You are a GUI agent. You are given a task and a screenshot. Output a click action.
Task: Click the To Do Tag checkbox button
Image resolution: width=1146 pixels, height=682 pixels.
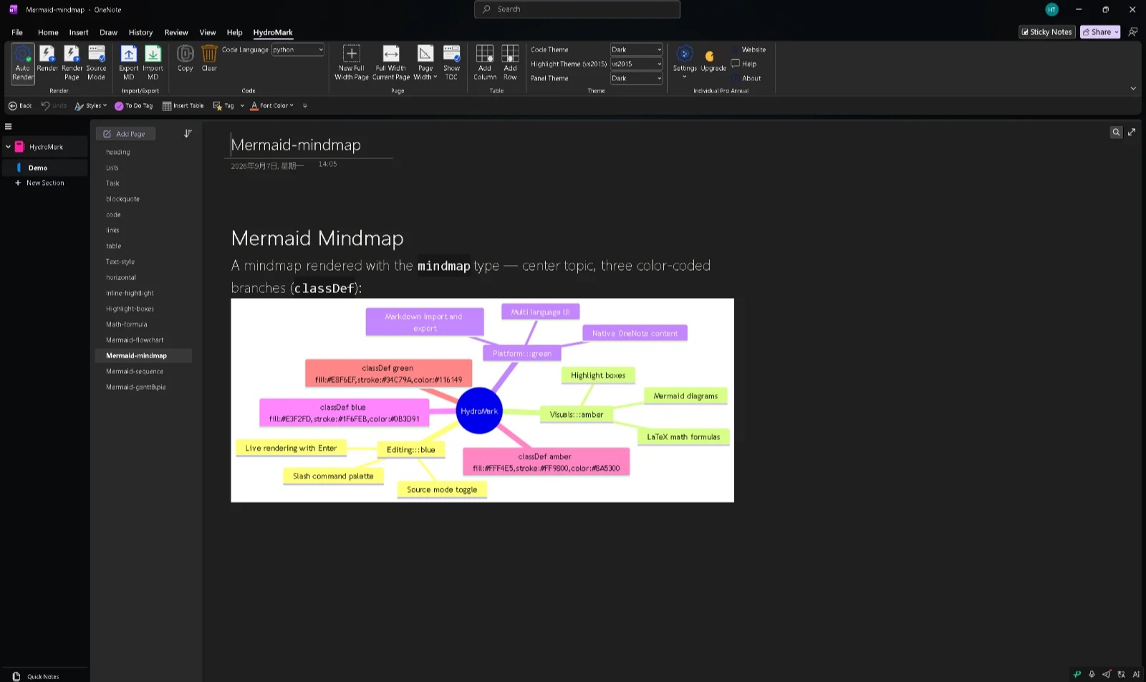[134, 105]
